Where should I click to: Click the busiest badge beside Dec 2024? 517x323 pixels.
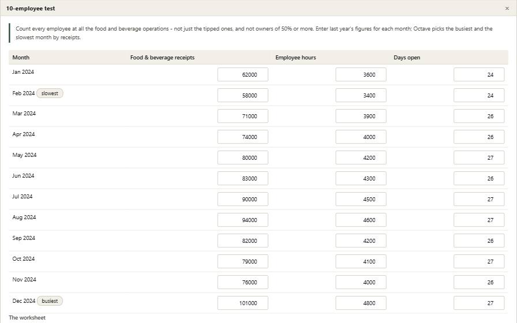[x=50, y=301]
